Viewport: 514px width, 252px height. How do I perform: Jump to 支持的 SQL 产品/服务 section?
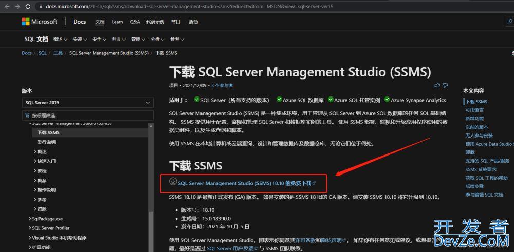[487, 161]
